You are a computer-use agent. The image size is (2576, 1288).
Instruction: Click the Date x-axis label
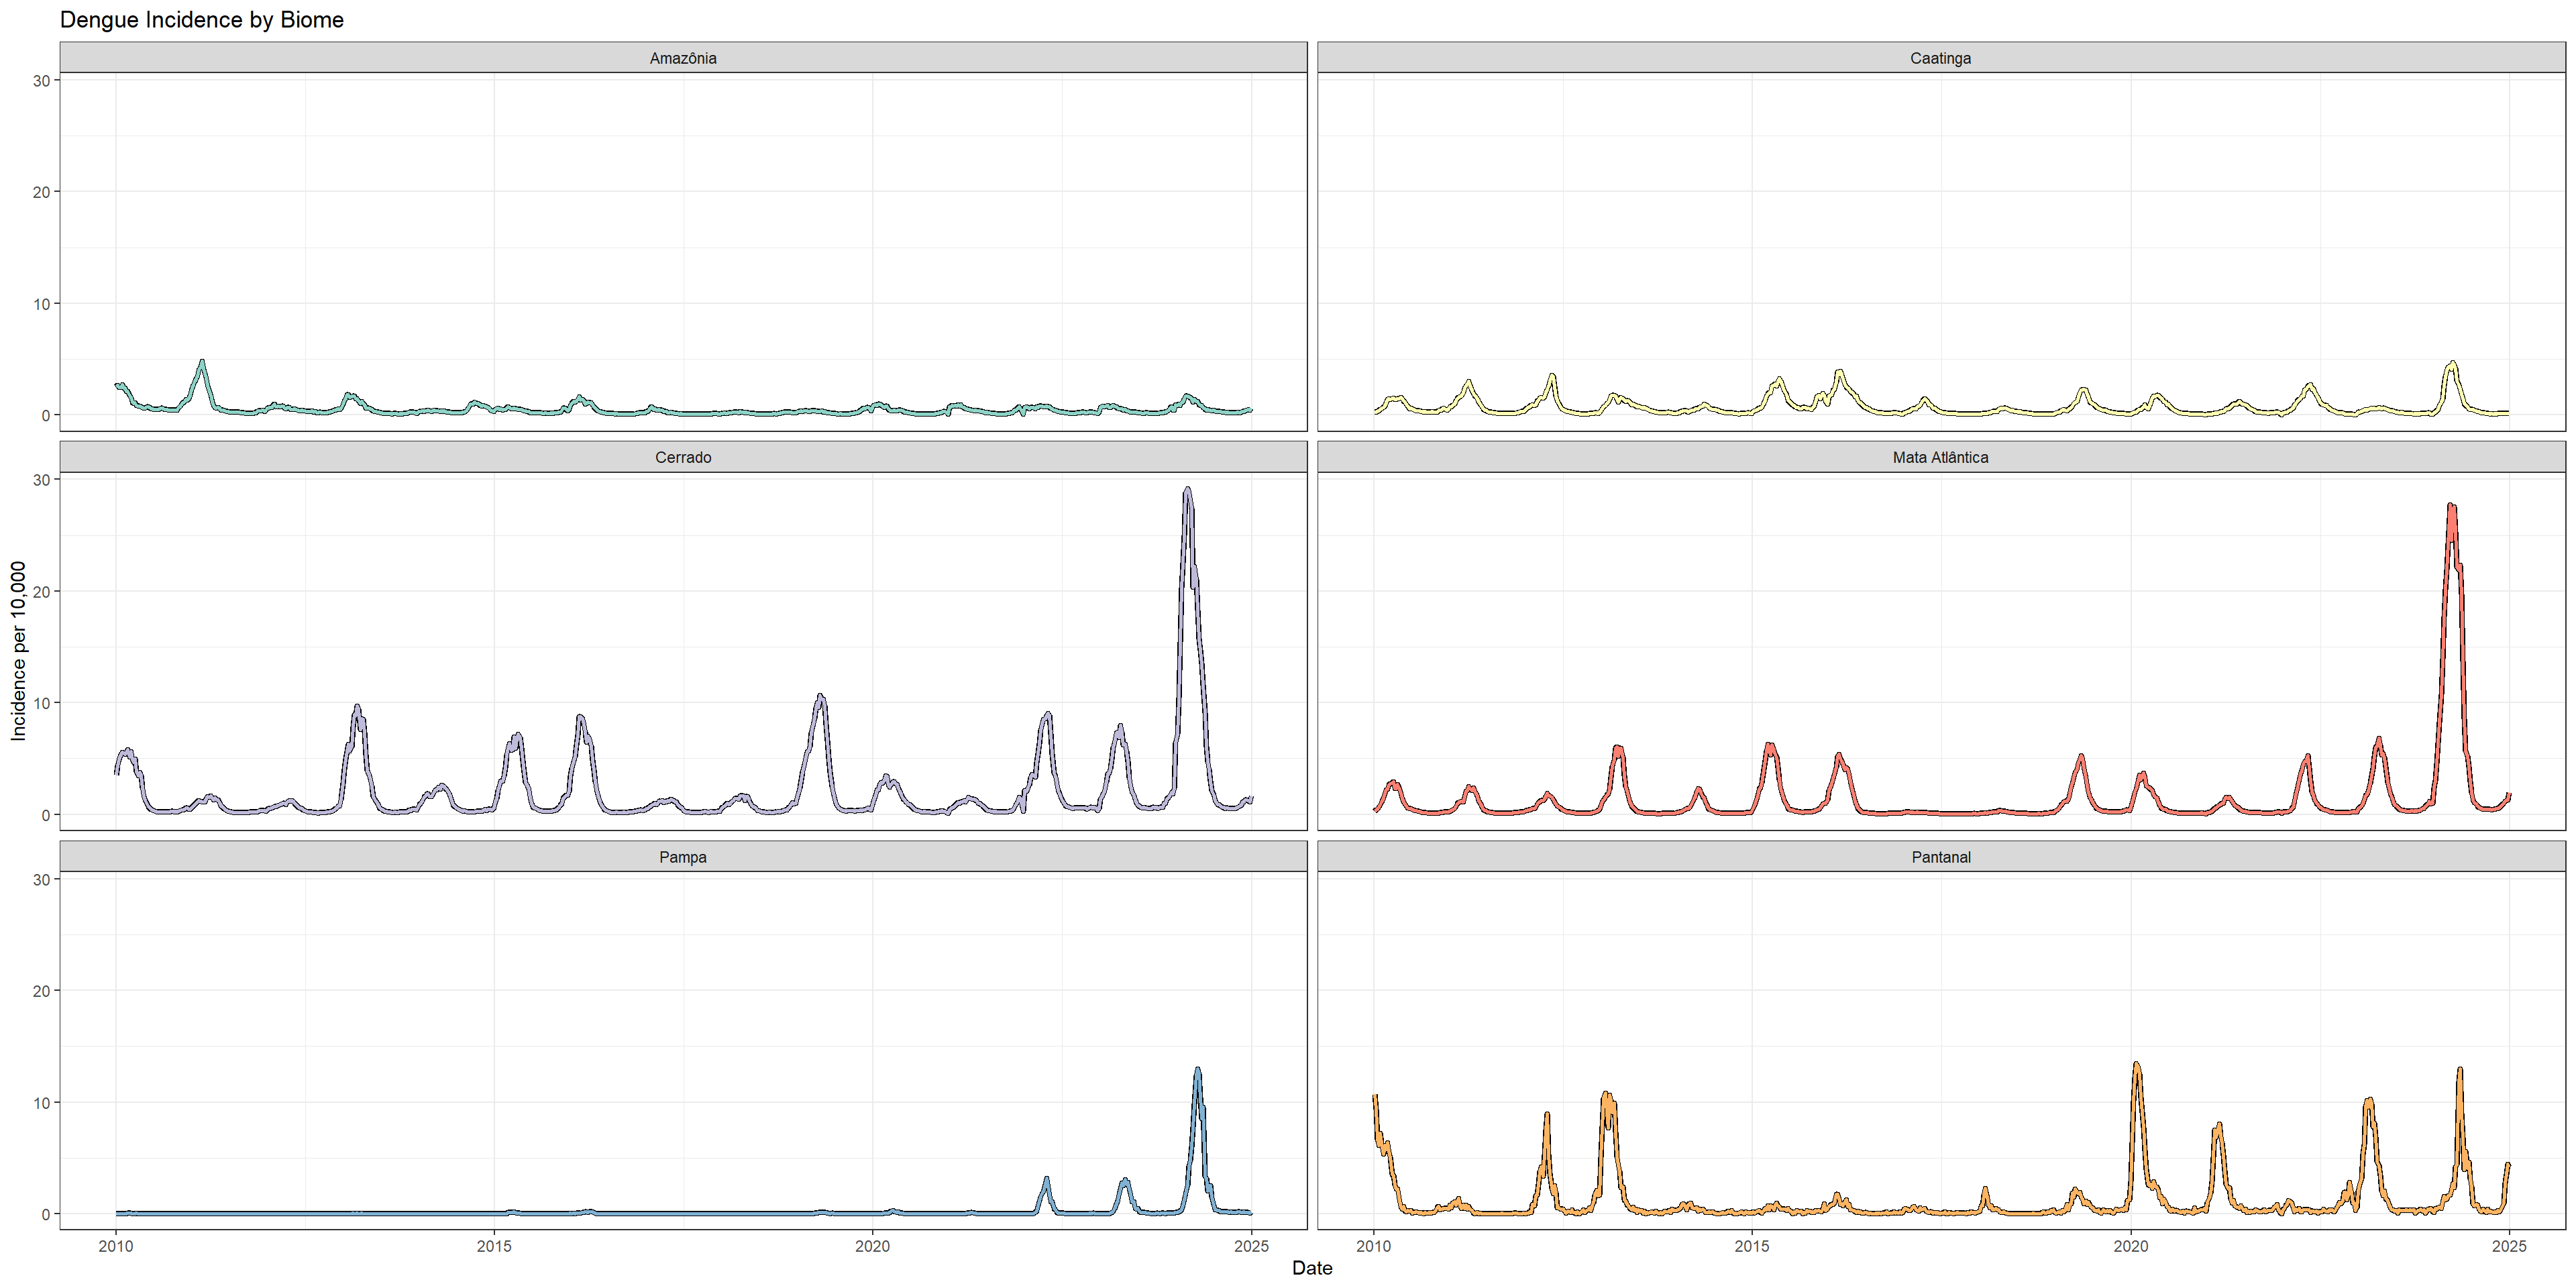(1311, 1268)
